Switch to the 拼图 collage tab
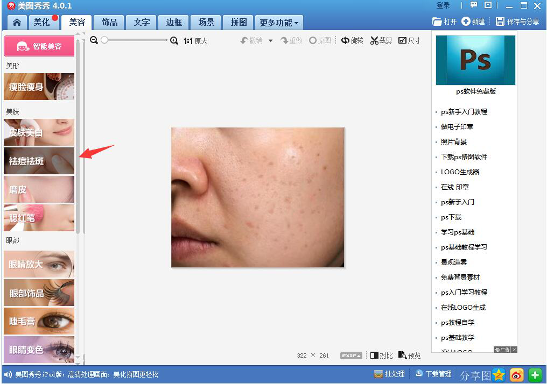The height and width of the screenshot is (384, 547). pyautogui.click(x=238, y=22)
